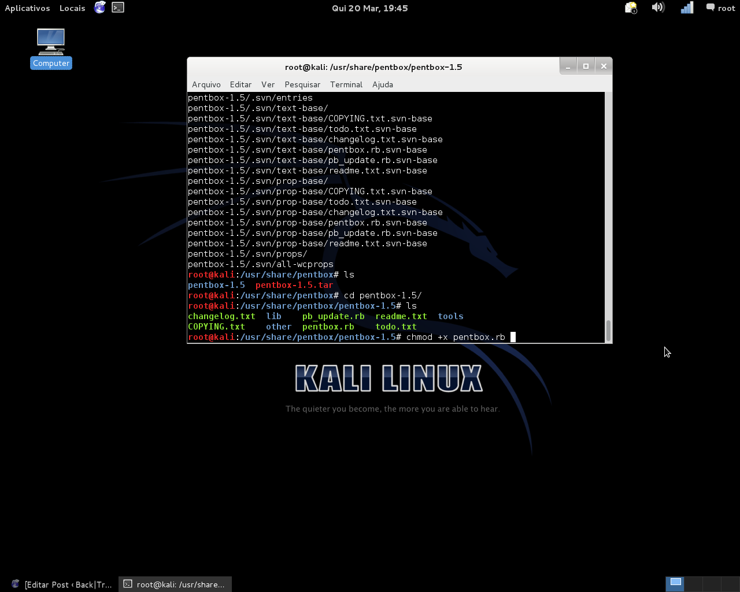Screen dimensions: 740x592
Task: Launch terminal from top panel icon
Action: click(x=118, y=8)
